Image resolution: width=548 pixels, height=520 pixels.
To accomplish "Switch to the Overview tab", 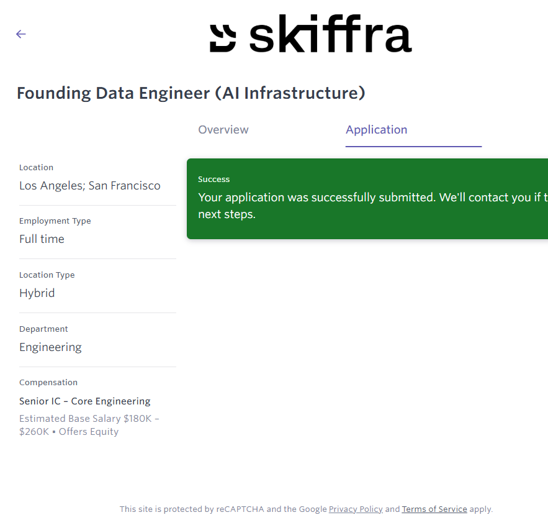I will pyautogui.click(x=223, y=130).
